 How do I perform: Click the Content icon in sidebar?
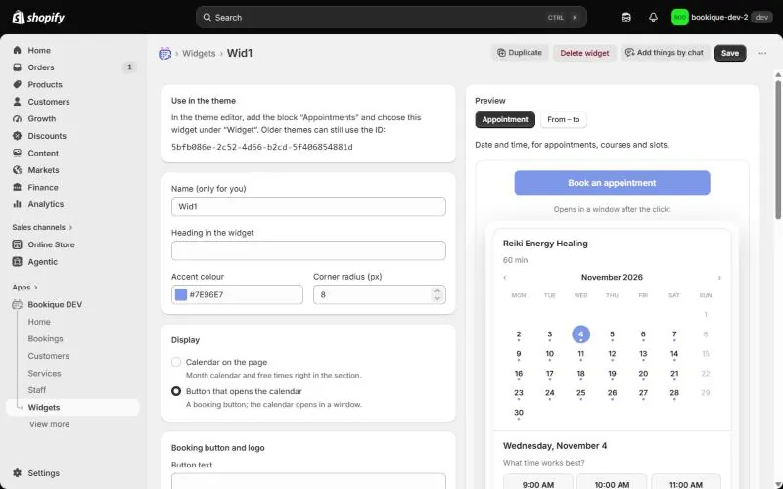point(18,153)
